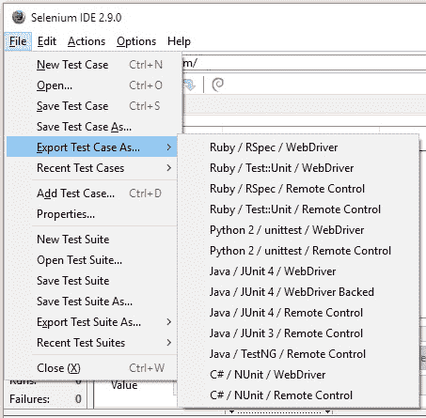Export as Java / JUnit 4 / WebDriver
Image resolution: width=426 pixels, height=418 pixels.
click(298, 271)
